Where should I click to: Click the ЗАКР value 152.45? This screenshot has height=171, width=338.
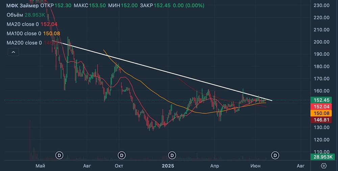(x=162, y=6)
